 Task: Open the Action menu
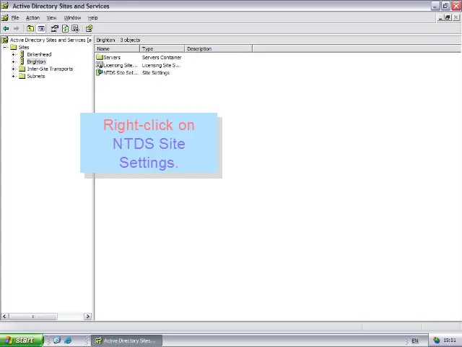click(x=32, y=17)
